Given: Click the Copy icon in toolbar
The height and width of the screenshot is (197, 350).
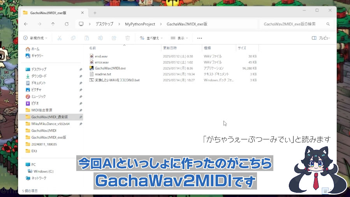Looking at the screenshot, I should (x=73, y=38).
